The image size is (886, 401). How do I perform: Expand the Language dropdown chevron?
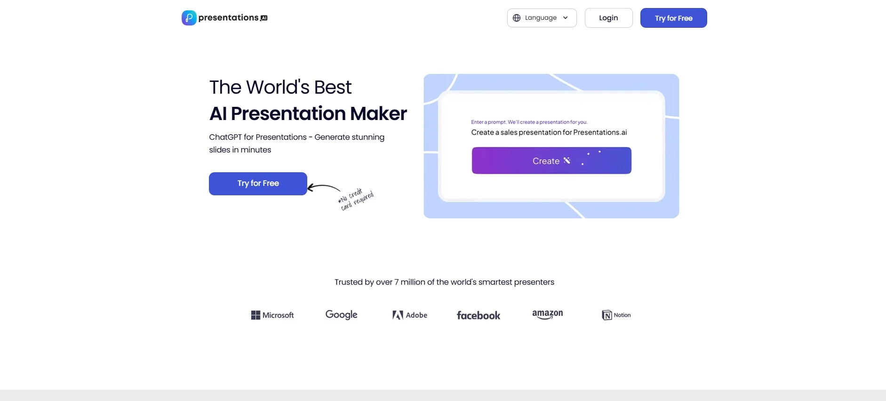click(566, 18)
